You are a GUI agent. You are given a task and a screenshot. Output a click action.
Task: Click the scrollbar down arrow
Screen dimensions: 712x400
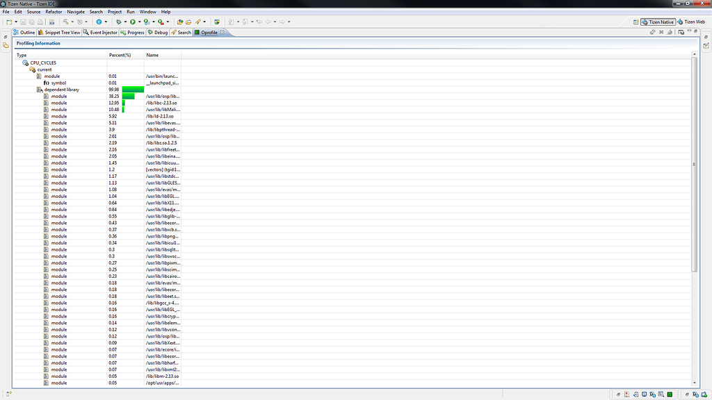[x=694, y=383]
